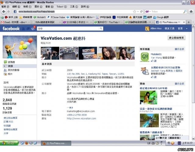
Task: Open the 編輯 (E) menu
Action: [16, 7]
